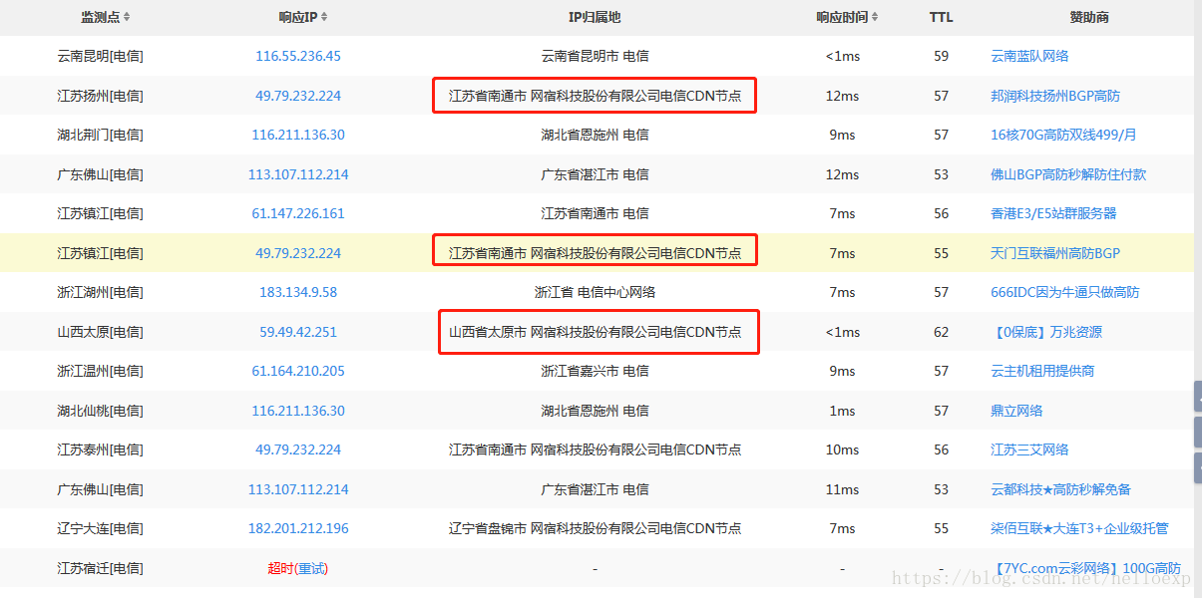Click TTL value 59 in 云南昆明 row
Viewport: 1202px width, 598px height.
(941, 56)
